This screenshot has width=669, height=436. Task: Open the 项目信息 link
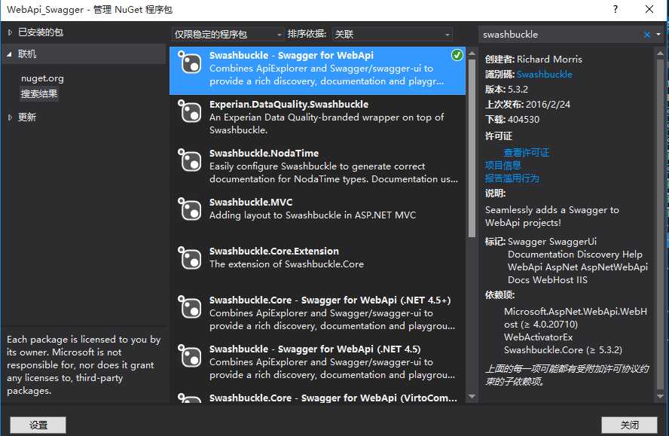(x=503, y=166)
